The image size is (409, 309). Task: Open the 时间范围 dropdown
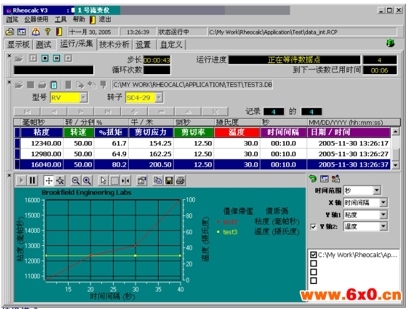377,190
